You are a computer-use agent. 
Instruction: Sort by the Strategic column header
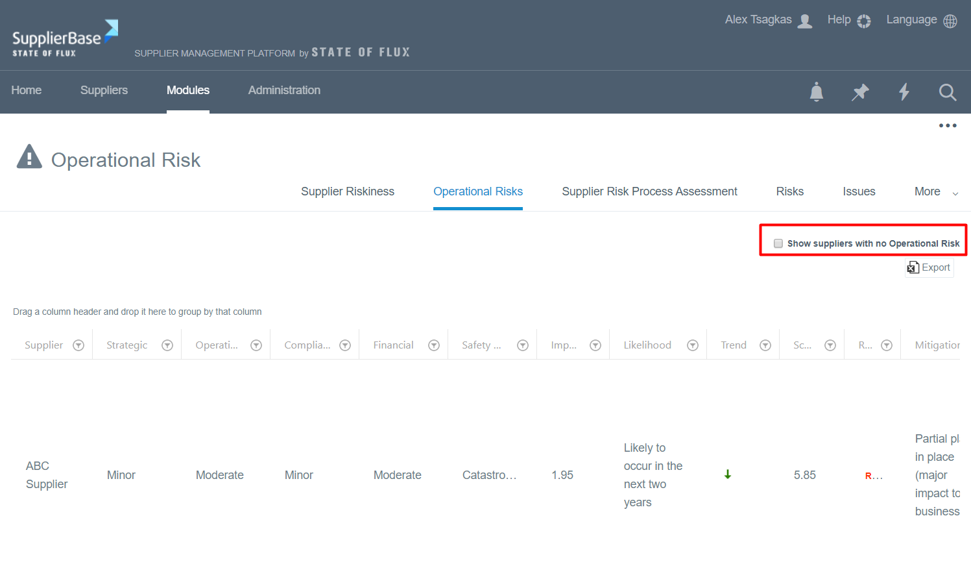pos(126,345)
